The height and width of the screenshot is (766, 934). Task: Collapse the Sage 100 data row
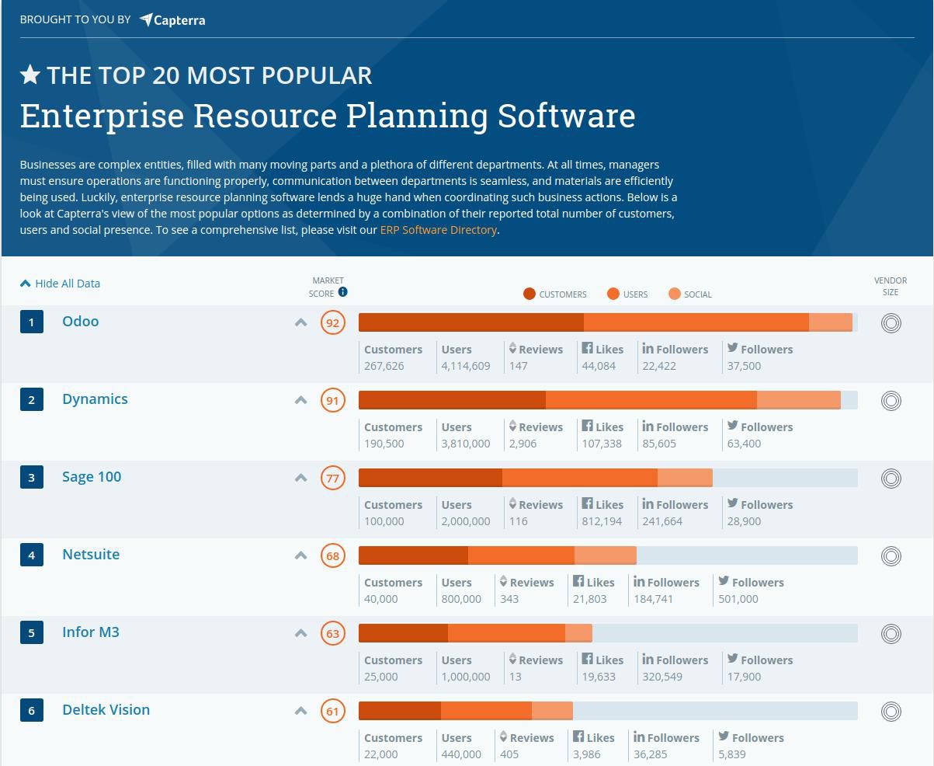click(301, 478)
